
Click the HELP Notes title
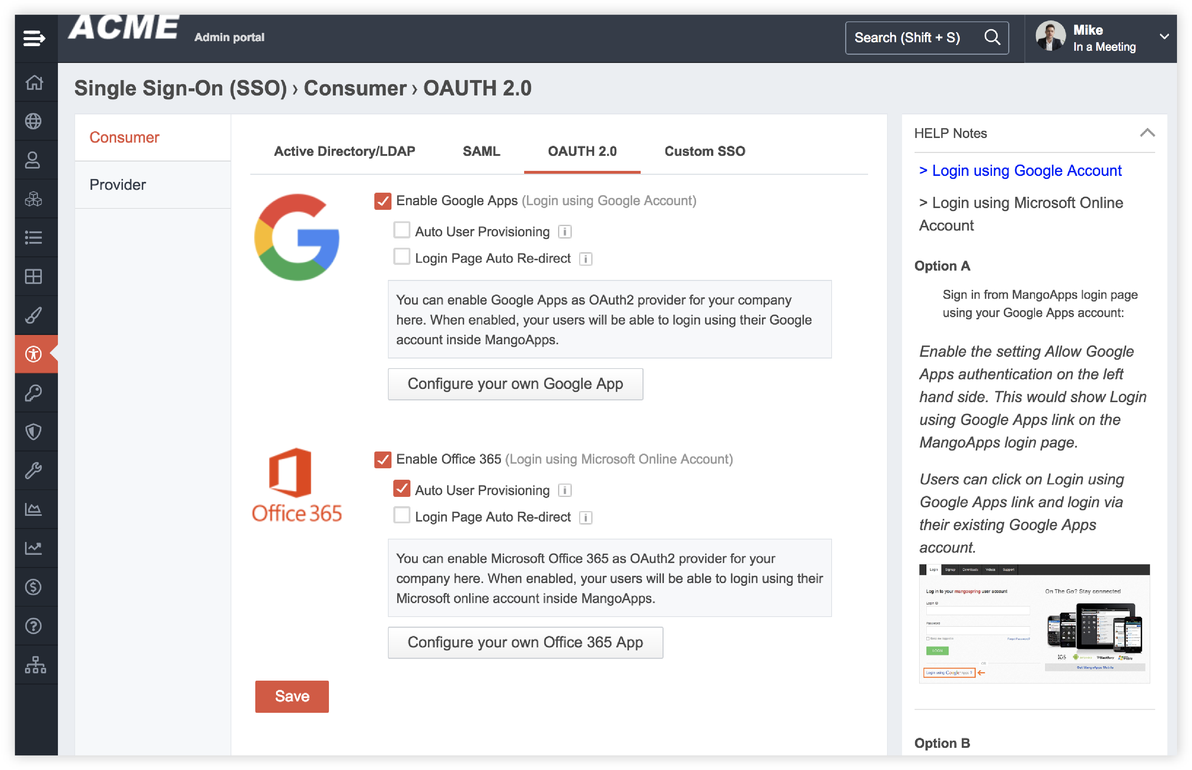[951, 133]
